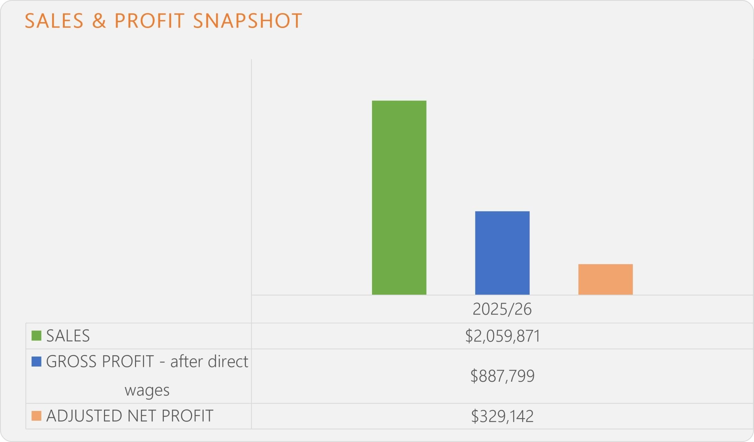The width and height of the screenshot is (754, 442).
Task: Click the orange ADJUSTED NET PROFIT legend swatch
Action: 36,416
